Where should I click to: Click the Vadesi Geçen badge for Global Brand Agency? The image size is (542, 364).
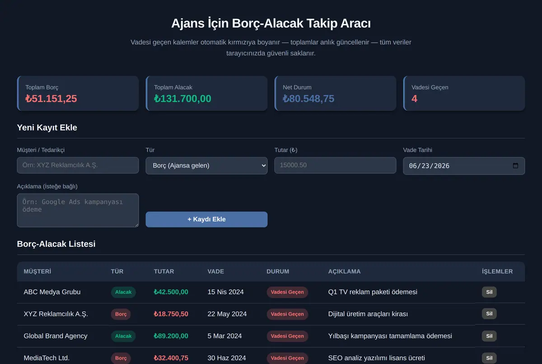287,336
